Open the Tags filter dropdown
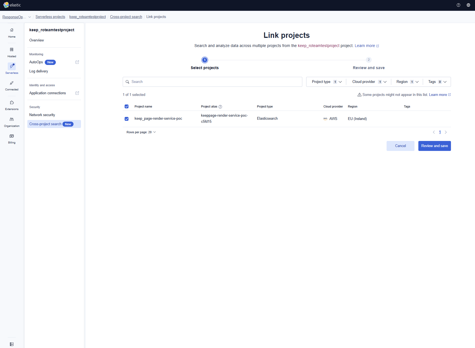The height and width of the screenshot is (348, 475). click(437, 82)
